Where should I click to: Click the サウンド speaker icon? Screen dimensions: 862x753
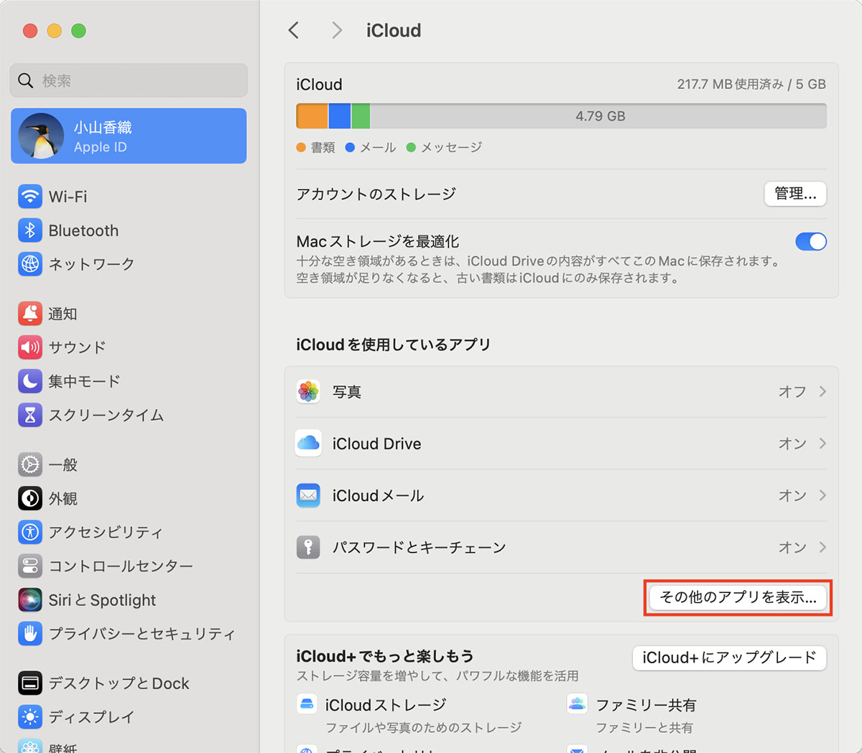(x=30, y=347)
